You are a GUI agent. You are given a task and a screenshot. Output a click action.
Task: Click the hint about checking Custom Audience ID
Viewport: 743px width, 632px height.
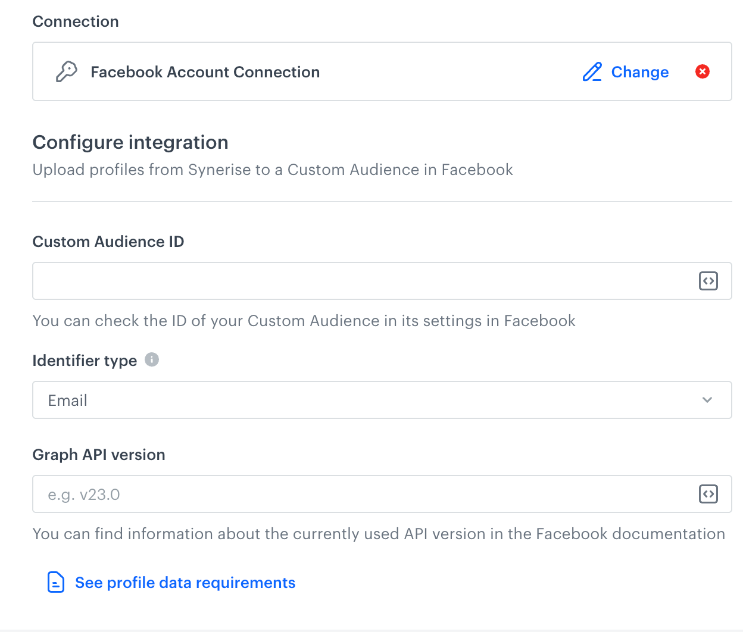pyautogui.click(x=304, y=321)
